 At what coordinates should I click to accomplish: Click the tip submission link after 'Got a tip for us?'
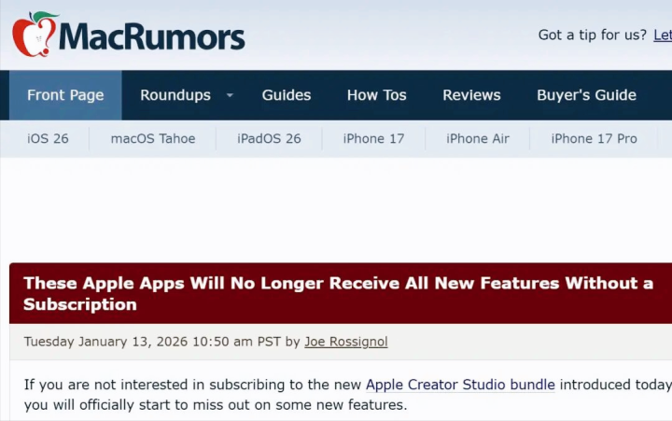[663, 35]
